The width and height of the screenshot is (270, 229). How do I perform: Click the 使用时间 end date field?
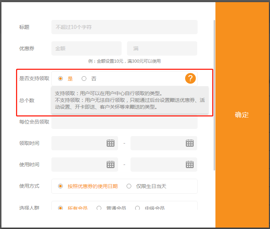[x=157, y=165]
